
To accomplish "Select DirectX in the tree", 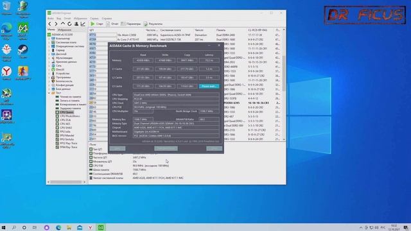I will [x=60, y=70].
